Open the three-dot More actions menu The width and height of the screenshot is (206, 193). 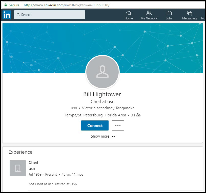click(x=118, y=125)
